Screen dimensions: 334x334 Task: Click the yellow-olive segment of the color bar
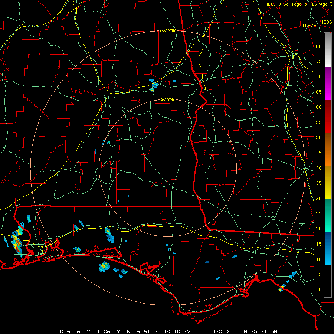[328, 183]
